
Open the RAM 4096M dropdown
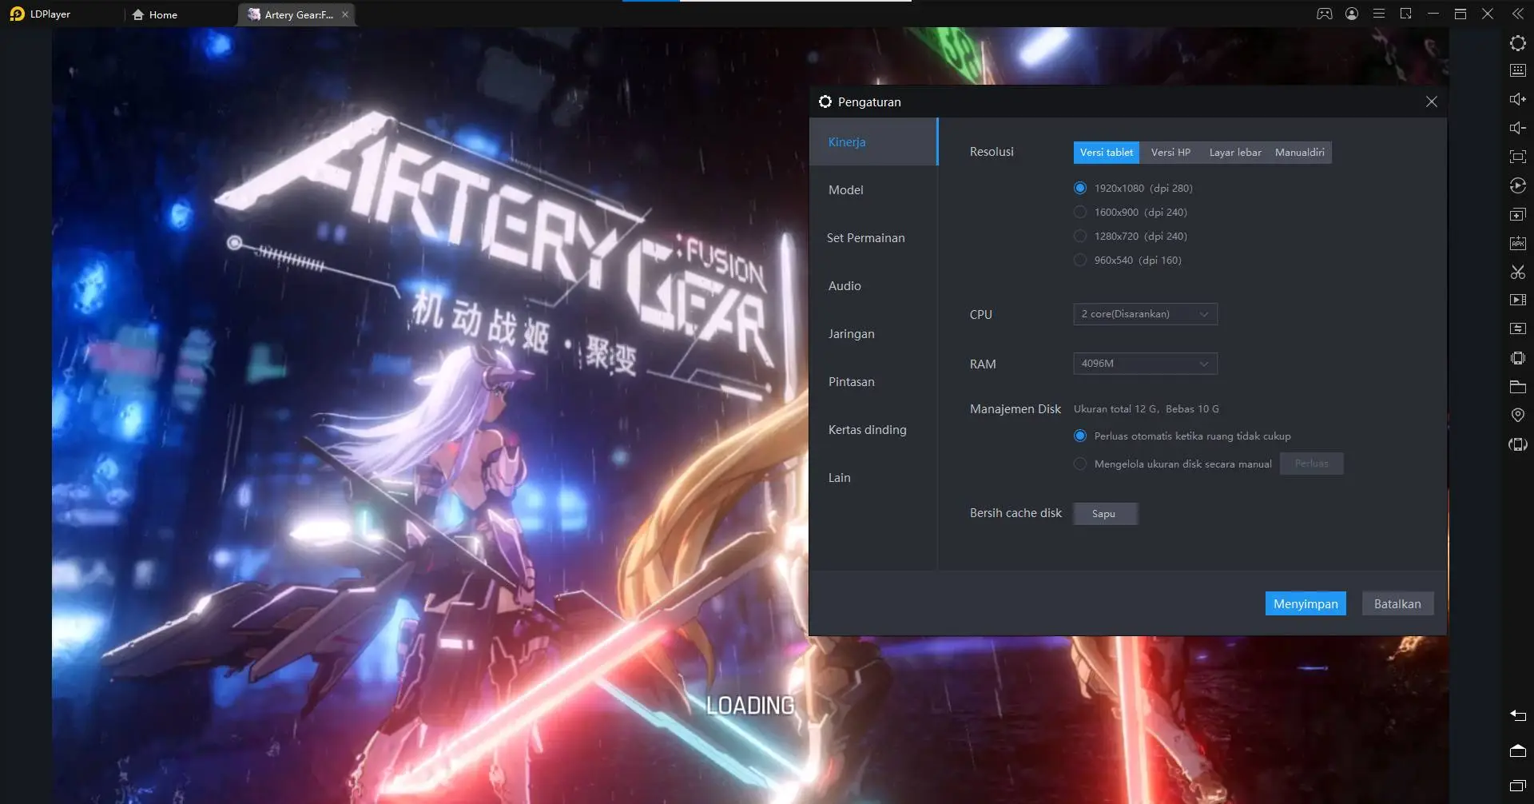tap(1145, 364)
